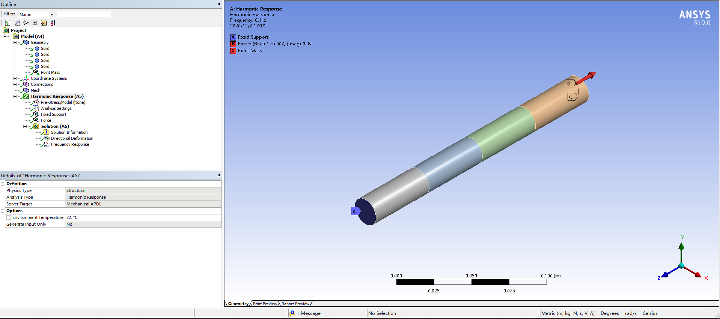The height and width of the screenshot is (319, 720).
Task: Open the 1 Message status entry
Action: (x=309, y=313)
